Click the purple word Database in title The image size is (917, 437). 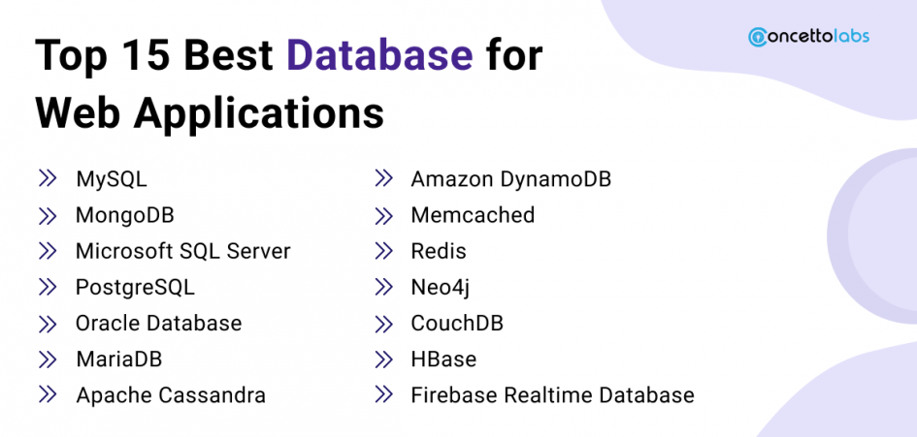click(x=379, y=57)
